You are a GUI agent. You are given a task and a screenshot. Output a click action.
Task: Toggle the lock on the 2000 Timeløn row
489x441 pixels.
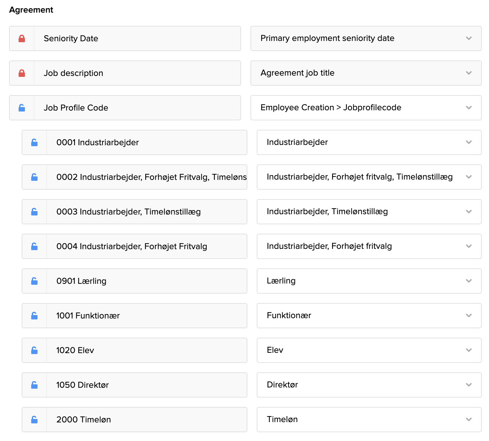pyautogui.click(x=34, y=420)
